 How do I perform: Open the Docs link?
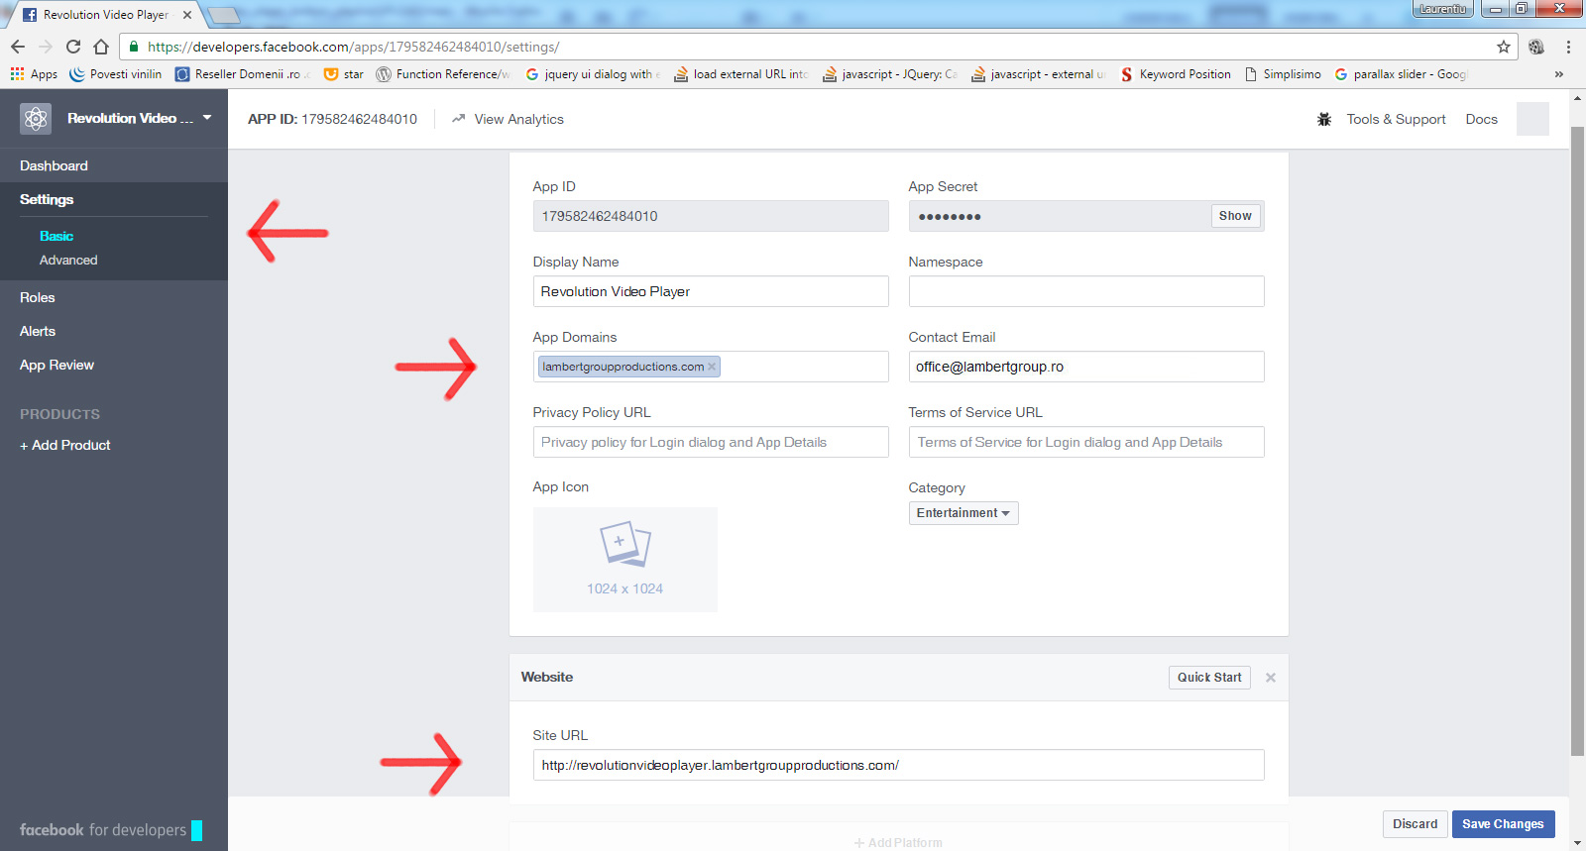1482,119
